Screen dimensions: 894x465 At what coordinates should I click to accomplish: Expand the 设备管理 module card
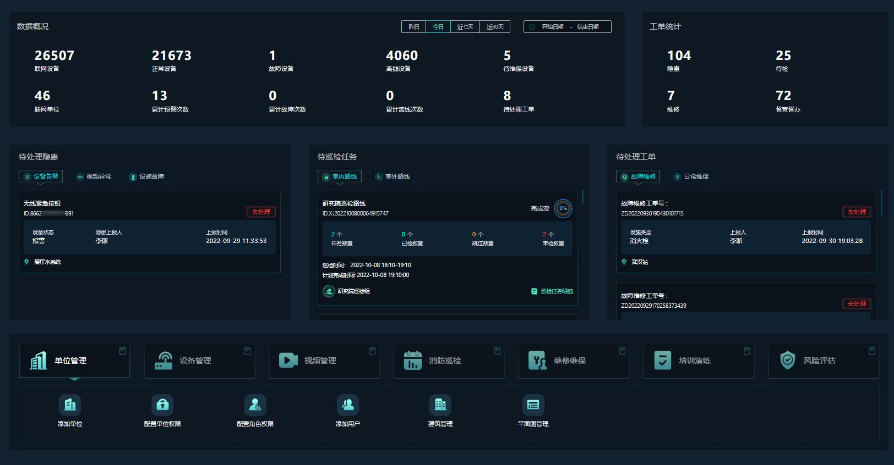199,361
